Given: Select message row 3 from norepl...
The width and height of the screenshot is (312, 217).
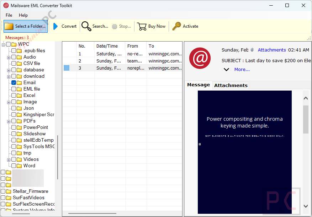Looking at the screenshot, I should [122, 68].
